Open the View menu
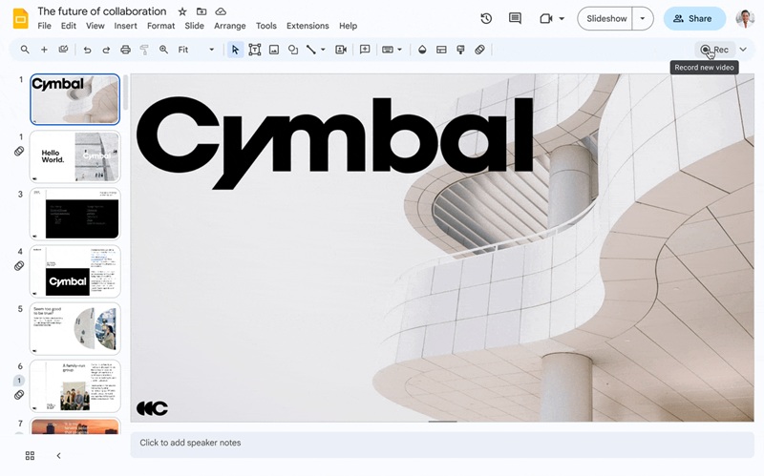Screen dimensions: 764x476 coord(95,26)
